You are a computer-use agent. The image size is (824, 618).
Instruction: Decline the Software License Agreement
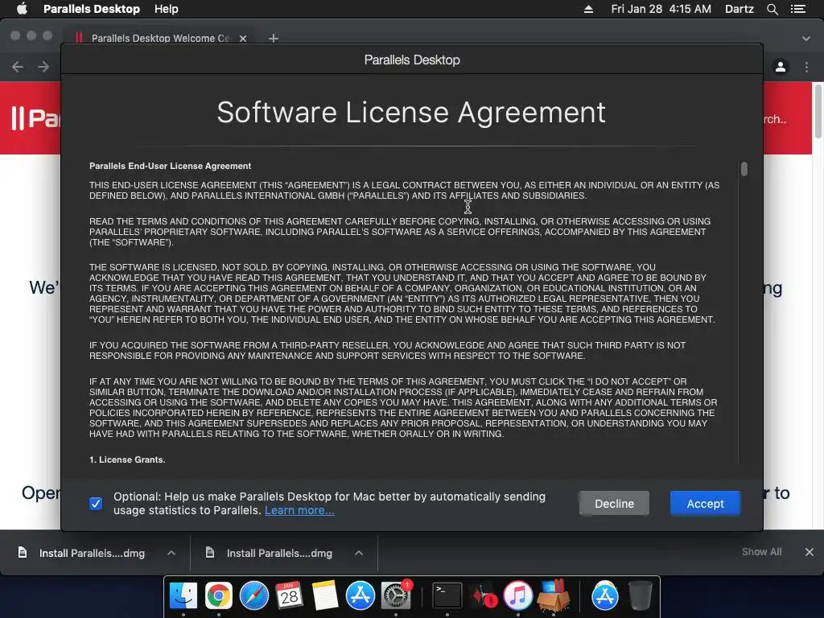click(614, 504)
